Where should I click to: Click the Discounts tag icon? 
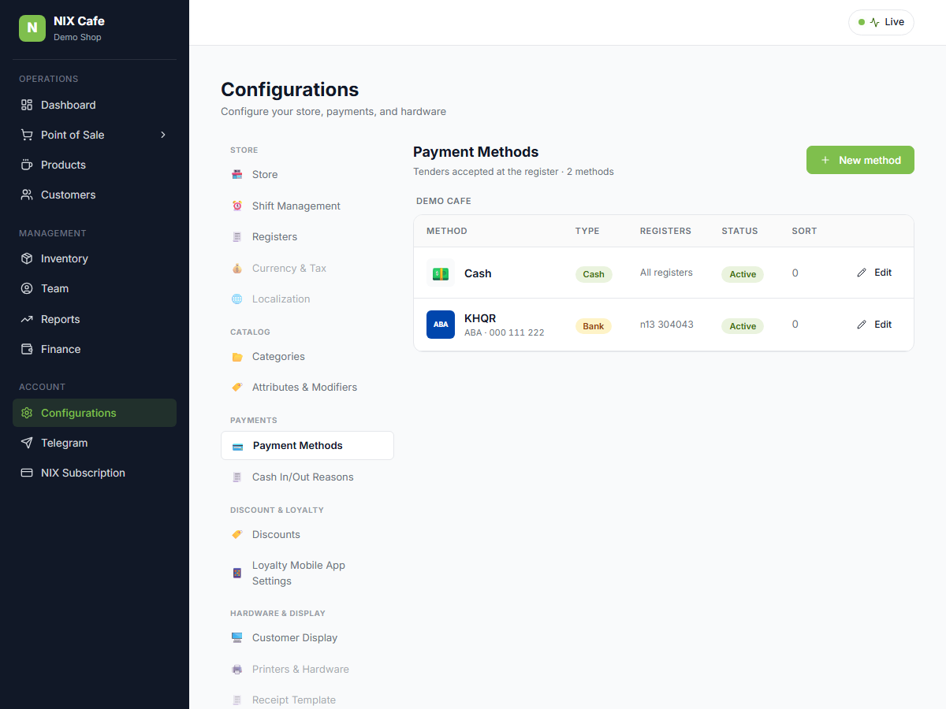[x=237, y=534]
